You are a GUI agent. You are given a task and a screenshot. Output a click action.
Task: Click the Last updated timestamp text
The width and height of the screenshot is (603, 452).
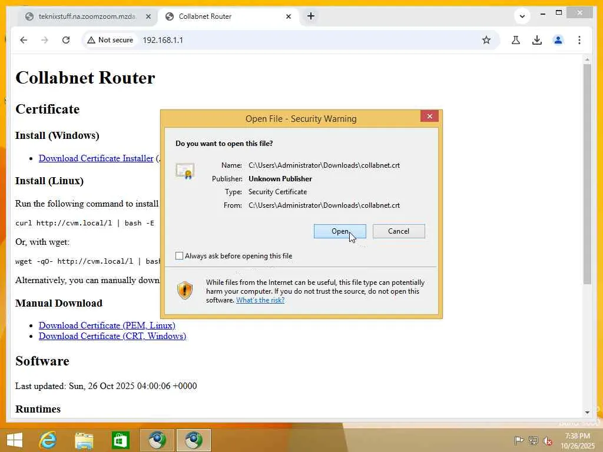click(106, 386)
